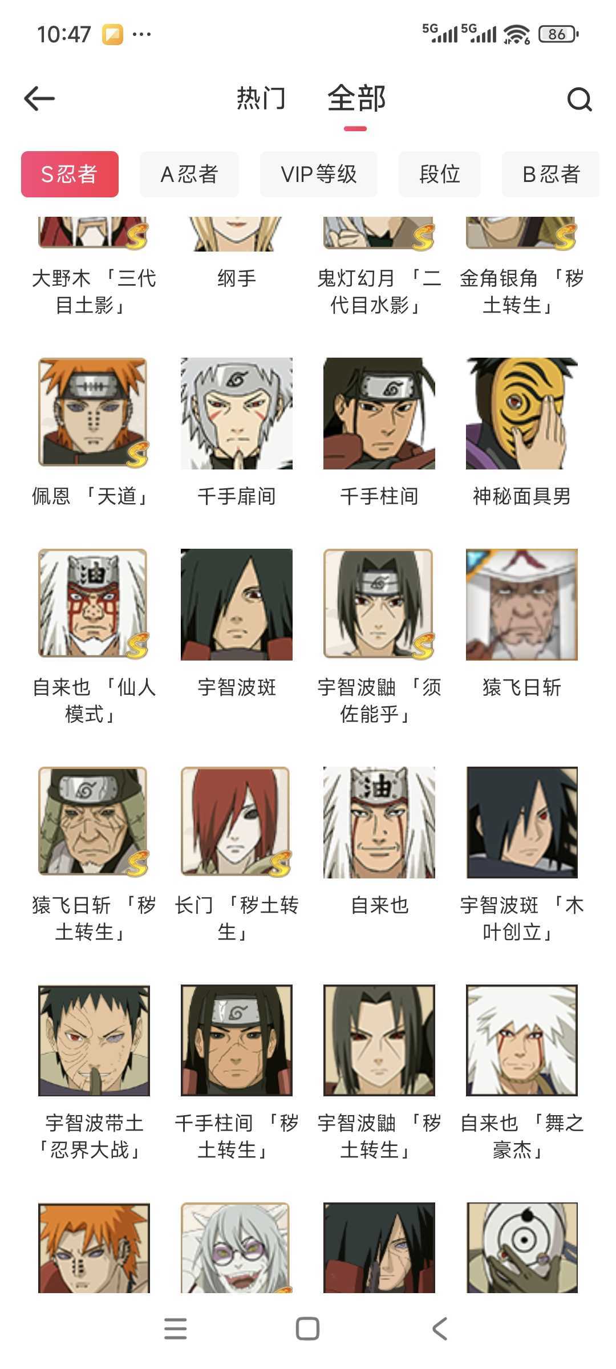Viewport: 616px width, 1369px height.
Task: Select the VIP等级 filter chip
Action: 319,174
